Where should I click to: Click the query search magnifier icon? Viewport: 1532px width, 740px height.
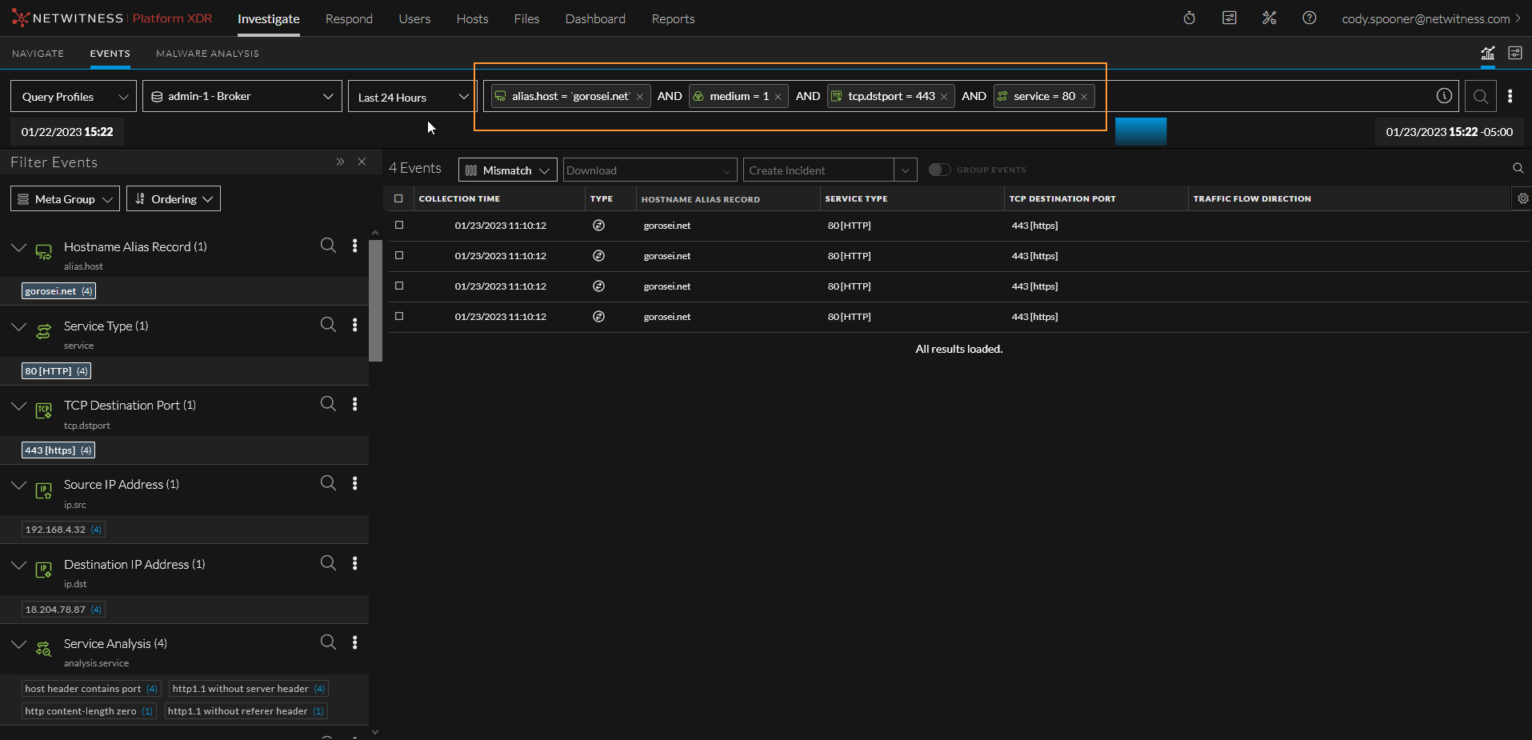point(1481,97)
